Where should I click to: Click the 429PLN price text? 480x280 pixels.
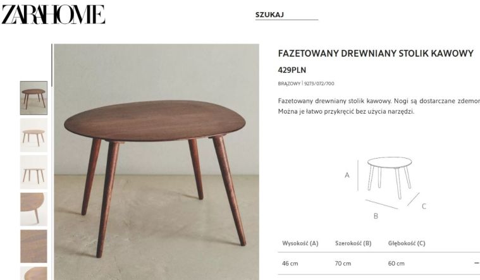tap(292, 70)
